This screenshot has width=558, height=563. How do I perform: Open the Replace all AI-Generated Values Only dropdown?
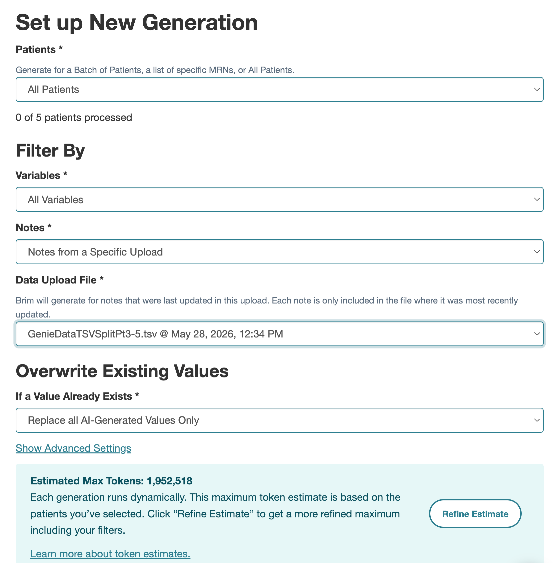279,420
